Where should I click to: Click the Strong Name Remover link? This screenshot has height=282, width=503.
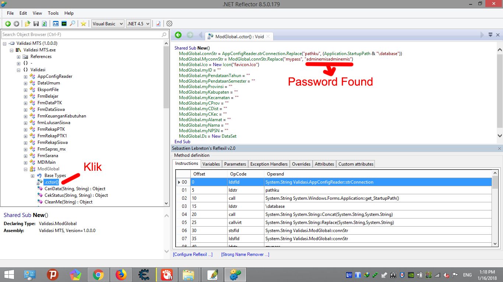(x=245, y=254)
